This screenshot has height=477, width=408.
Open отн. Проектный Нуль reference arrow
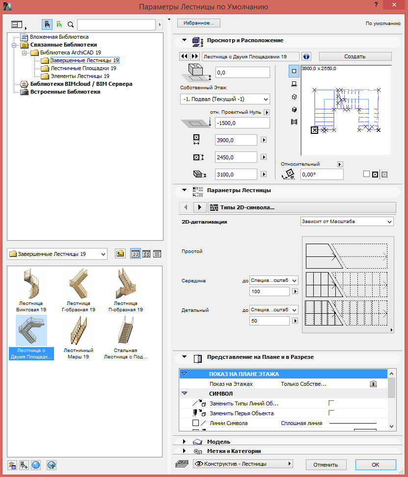pos(267,112)
